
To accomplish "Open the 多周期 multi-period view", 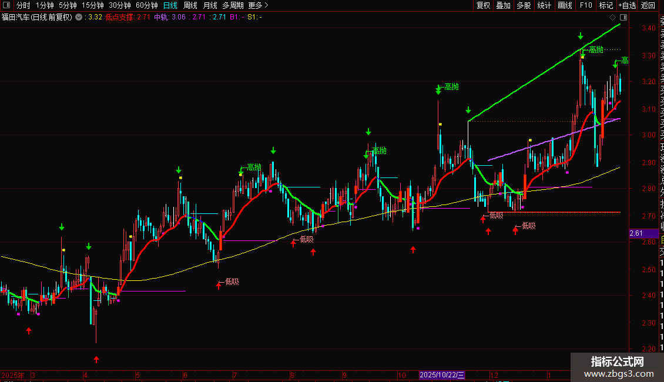I will [x=233, y=5].
